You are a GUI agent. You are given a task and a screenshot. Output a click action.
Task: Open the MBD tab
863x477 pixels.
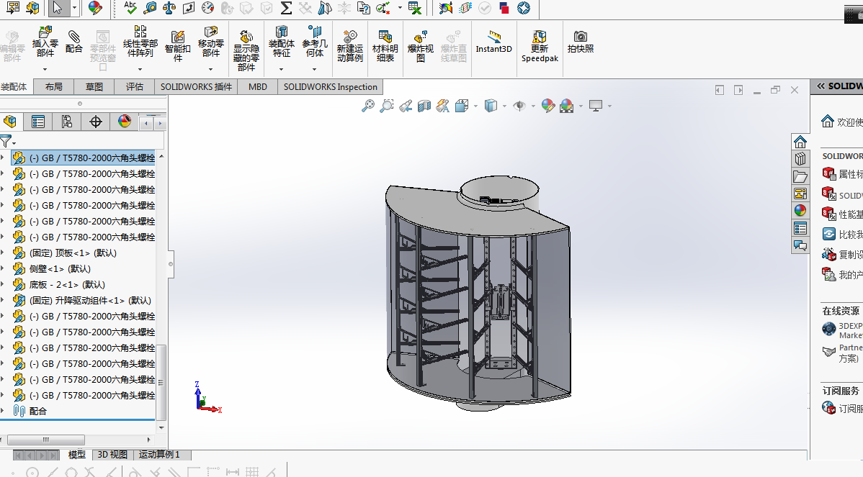click(x=258, y=87)
